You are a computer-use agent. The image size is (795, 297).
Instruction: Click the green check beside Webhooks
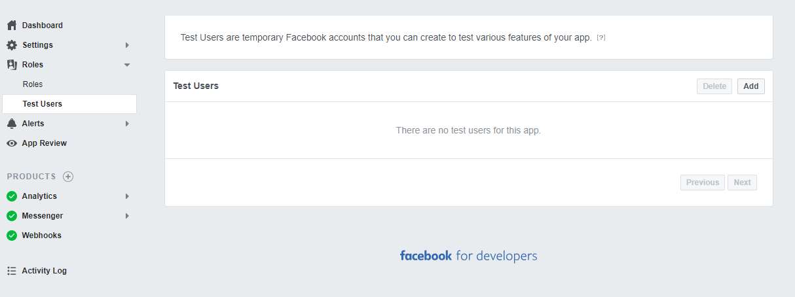tap(12, 236)
